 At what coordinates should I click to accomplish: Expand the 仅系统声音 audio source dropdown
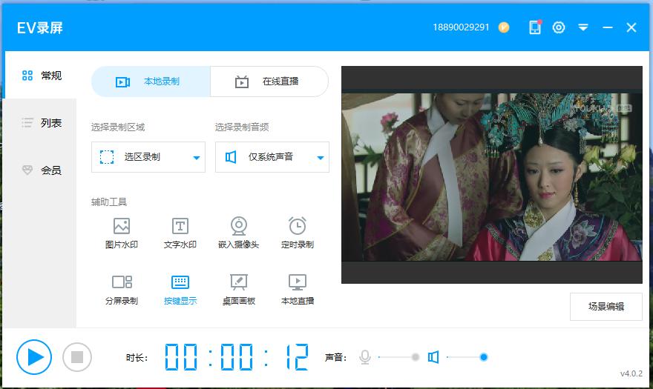point(272,157)
